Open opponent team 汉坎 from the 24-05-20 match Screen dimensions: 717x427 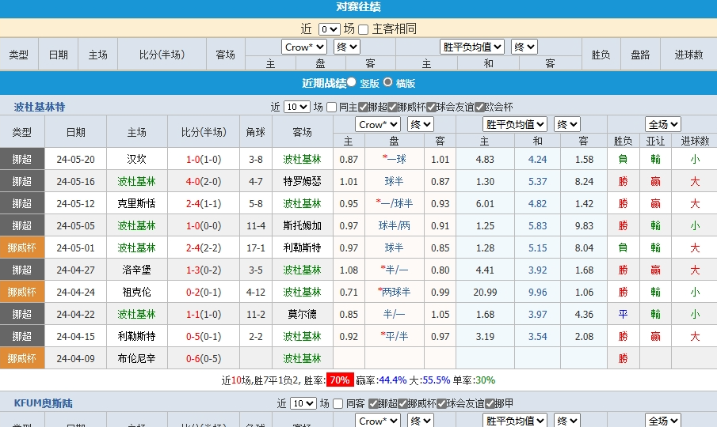[136, 159]
